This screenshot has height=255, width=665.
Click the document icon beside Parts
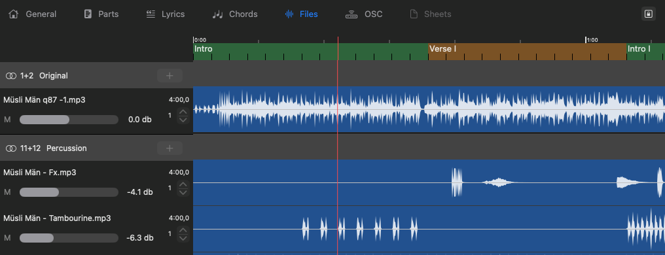[88, 14]
